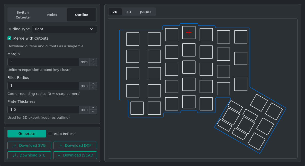Increment Plate Thickness using the up arrow
The image size is (305, 166).
(x=93, y=108)
